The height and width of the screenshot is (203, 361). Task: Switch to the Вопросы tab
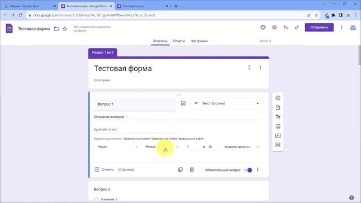click(160, 41)
